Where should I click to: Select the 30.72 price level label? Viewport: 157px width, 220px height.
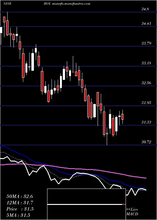146,142
